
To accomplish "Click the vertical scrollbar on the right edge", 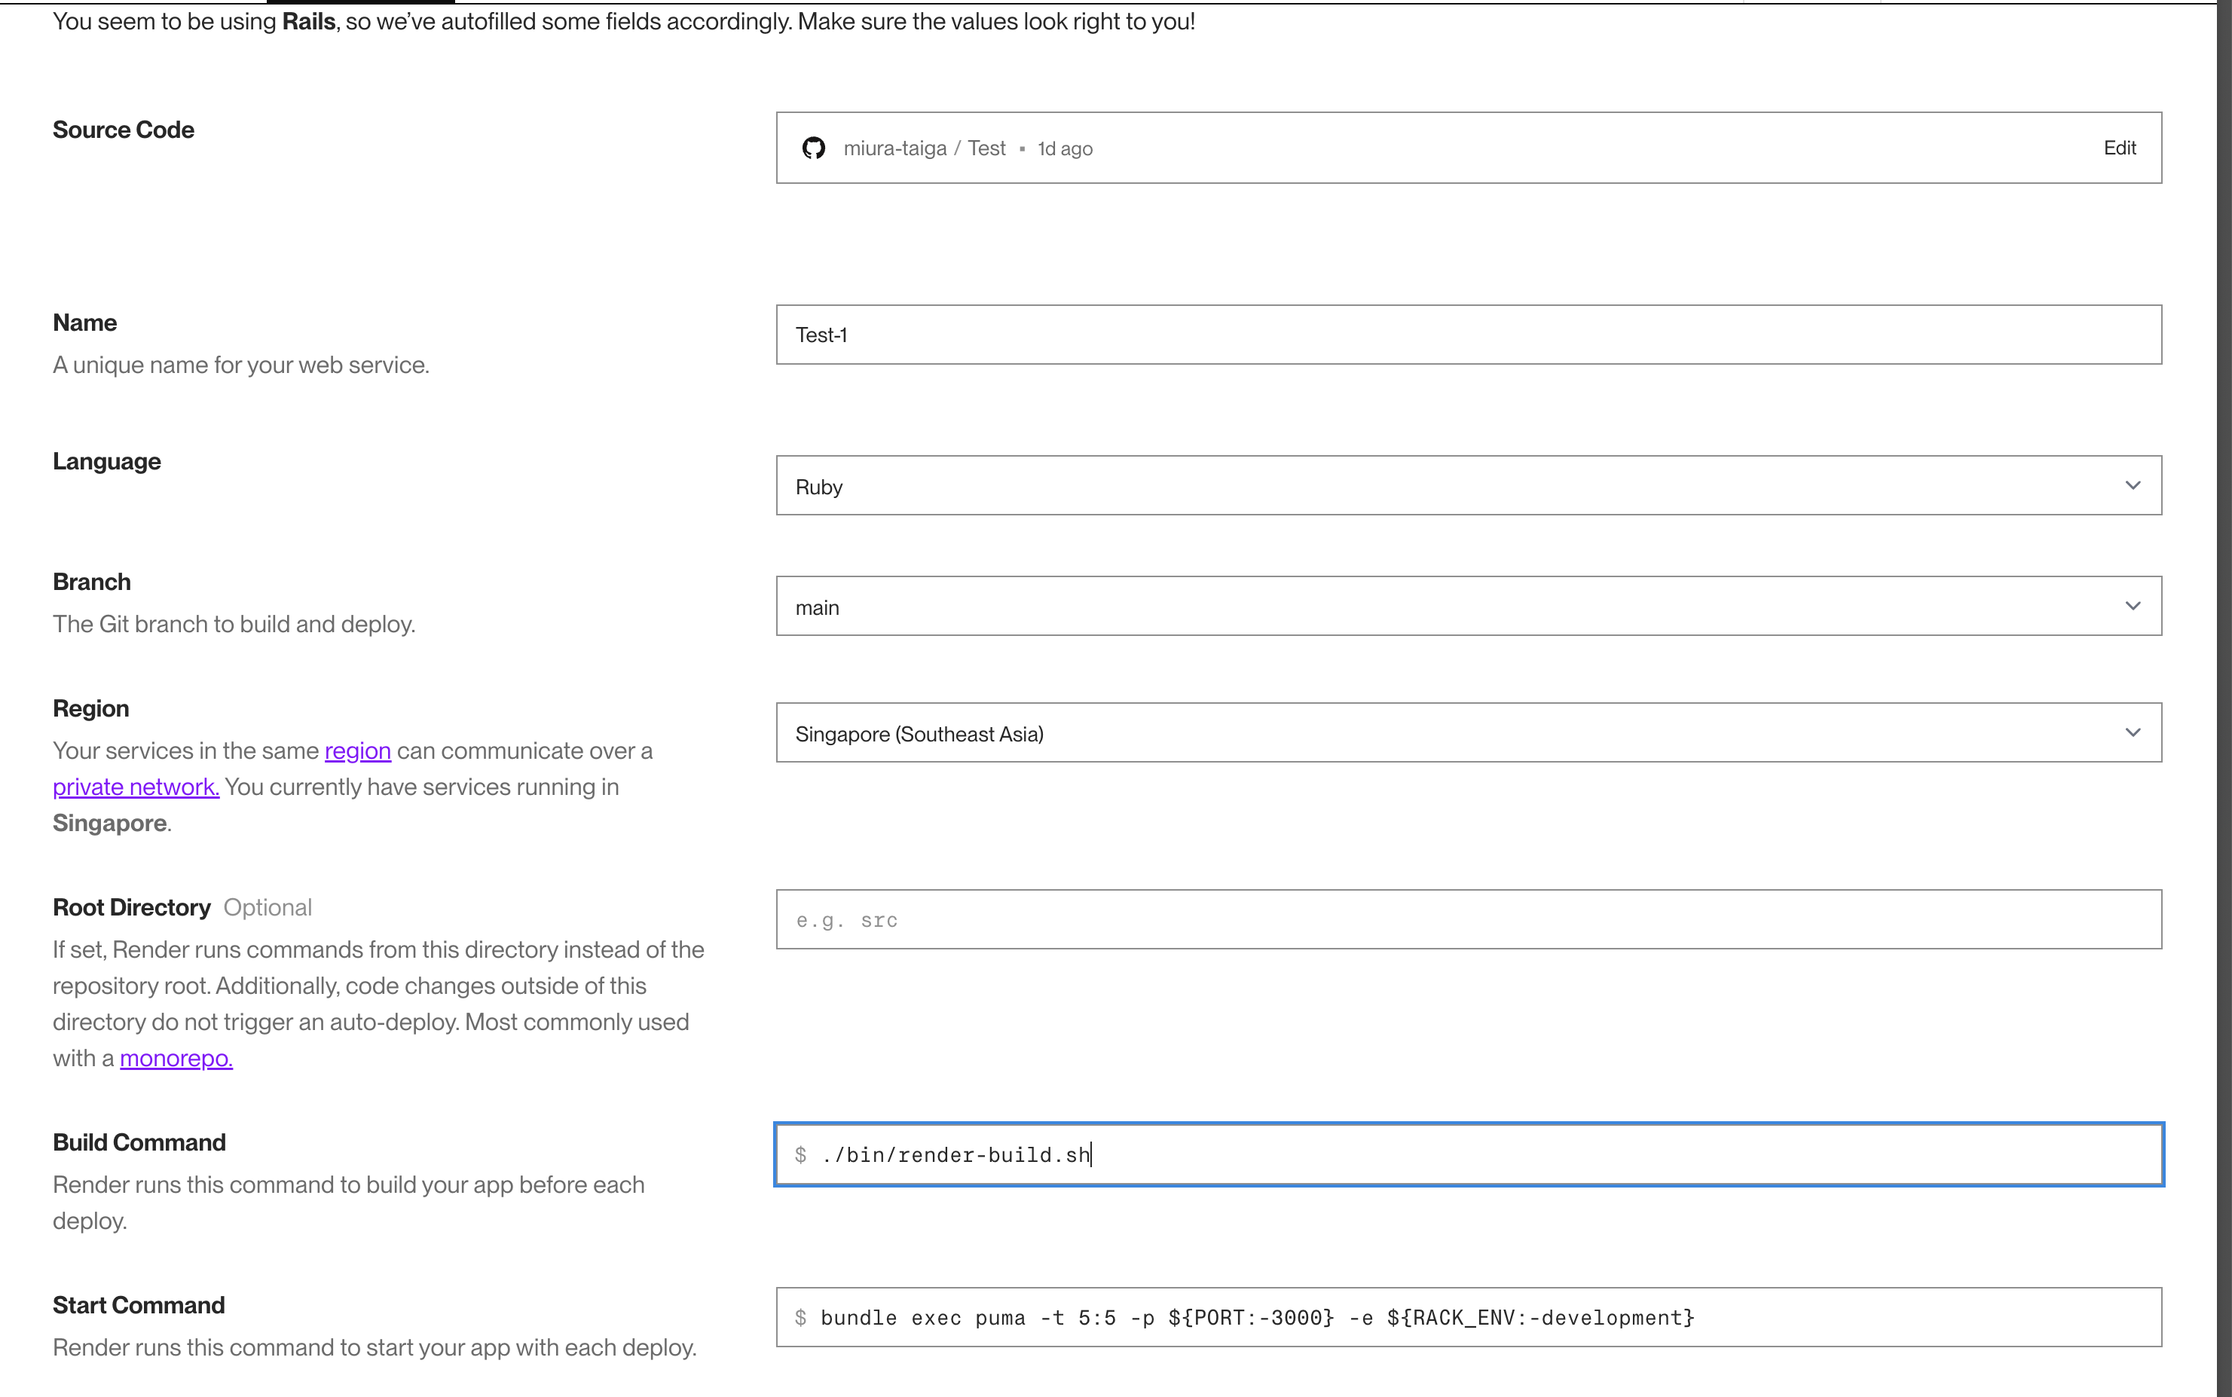I will click(2224, 698).
